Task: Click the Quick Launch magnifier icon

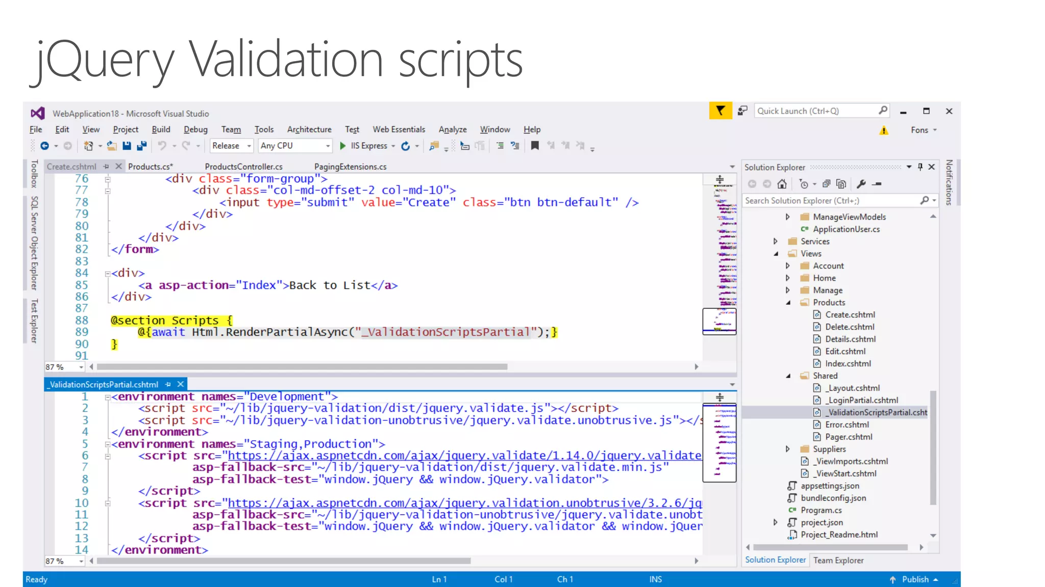Action: [x=883, y=110]
